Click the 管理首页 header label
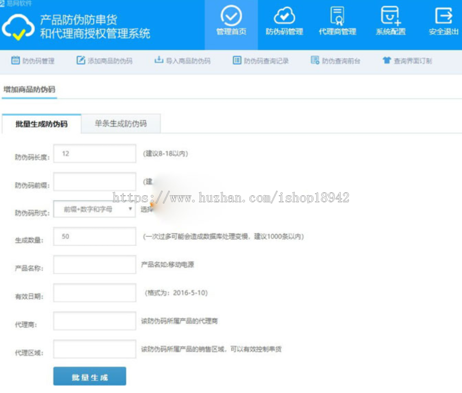462x393 pixels. tap(232, 31)
